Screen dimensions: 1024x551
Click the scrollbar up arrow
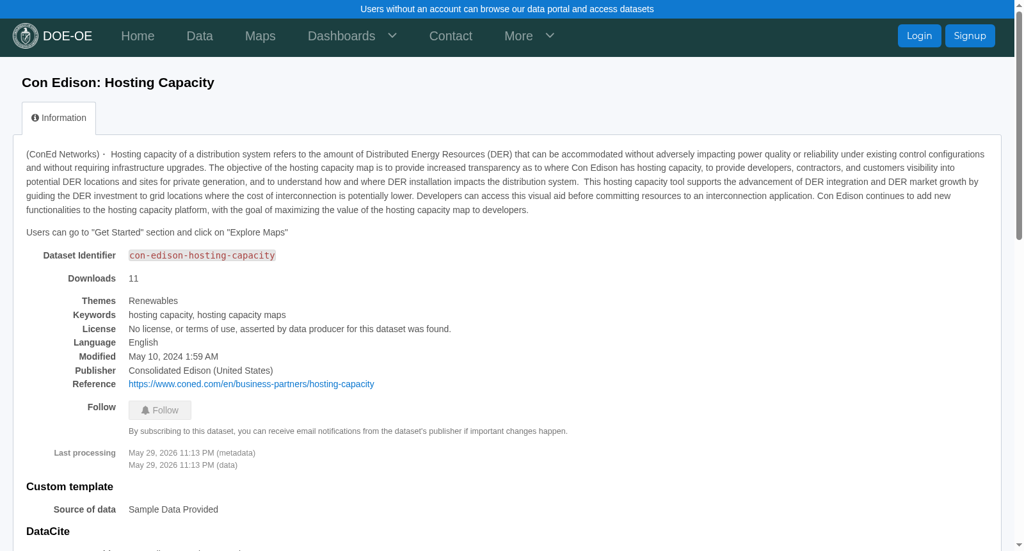point(1019,5)
